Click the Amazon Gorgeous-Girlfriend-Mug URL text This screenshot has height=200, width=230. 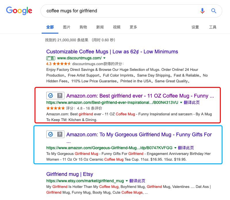coord(109,148)
